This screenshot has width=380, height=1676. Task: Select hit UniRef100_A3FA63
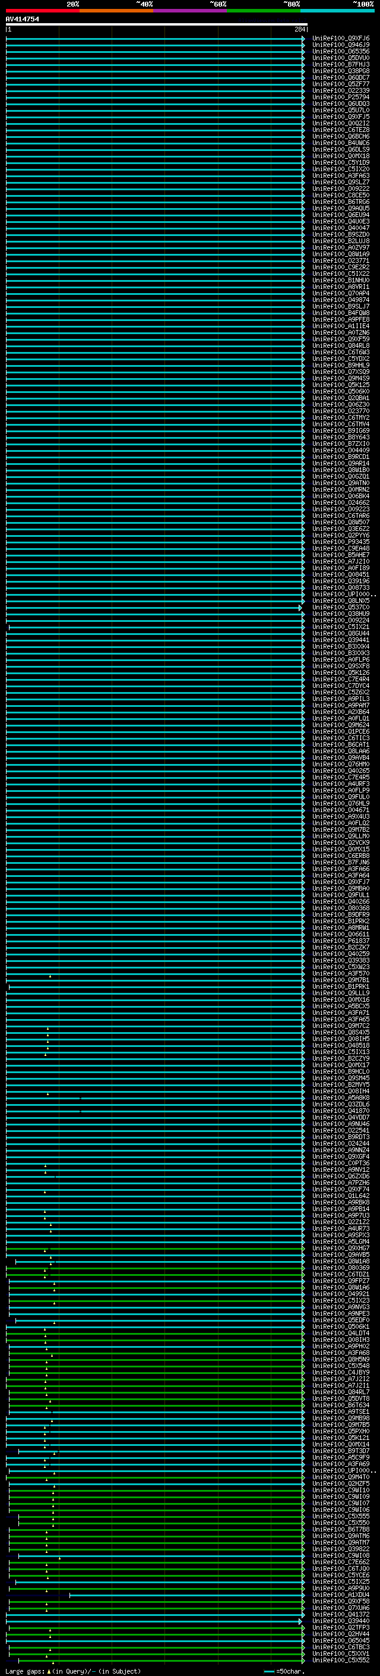point(341,175)
